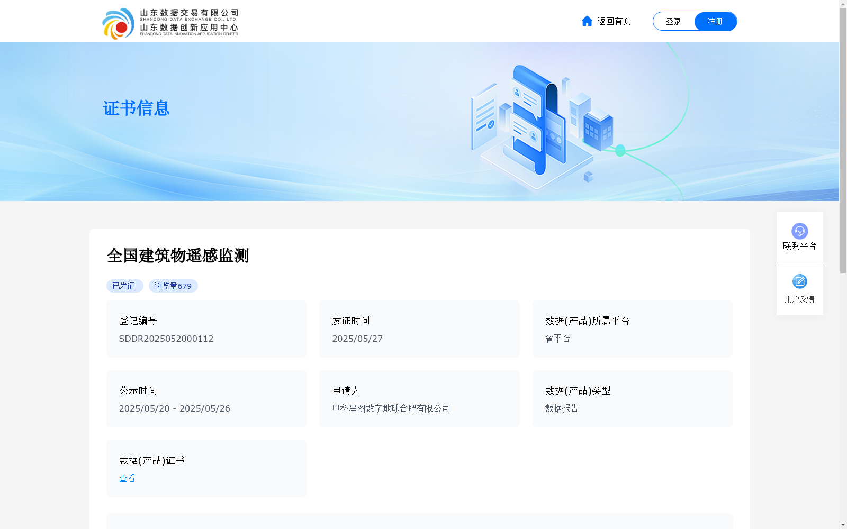Click the 登记编号 field label

[138, 321]
